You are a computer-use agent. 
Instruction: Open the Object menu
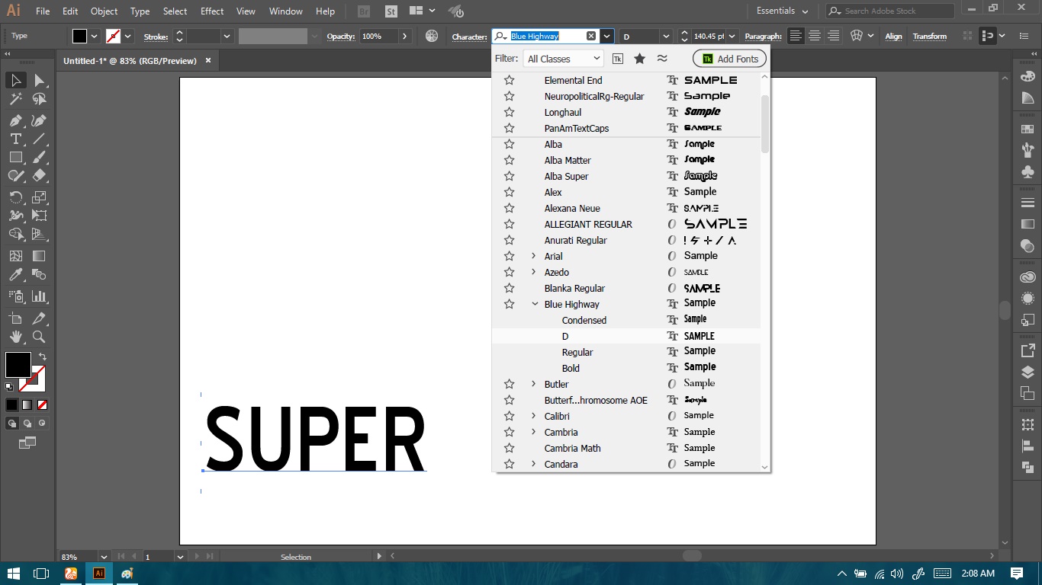click(x=104, y=11)
